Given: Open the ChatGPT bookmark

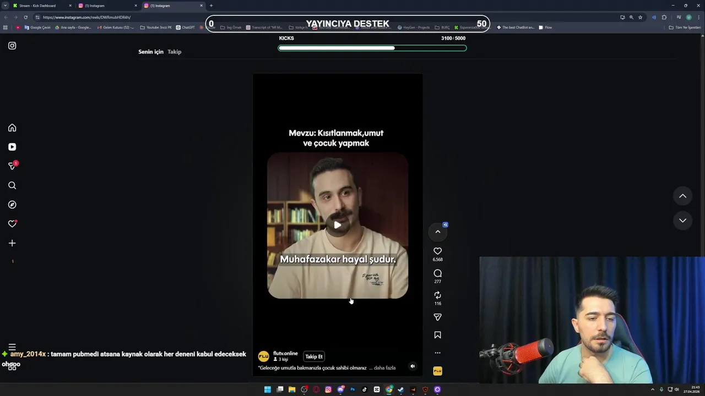Looking at the screenshot, I should 185,28.
